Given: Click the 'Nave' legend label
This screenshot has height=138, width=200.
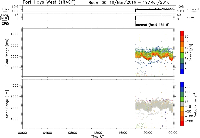Looking at the screenshot, I should coord(190,17).
